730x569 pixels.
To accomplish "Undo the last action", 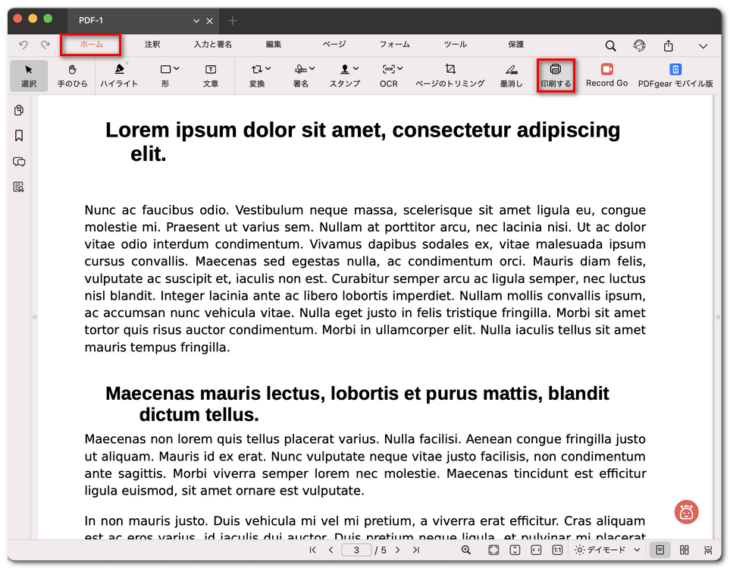I will tap(23, 45).
